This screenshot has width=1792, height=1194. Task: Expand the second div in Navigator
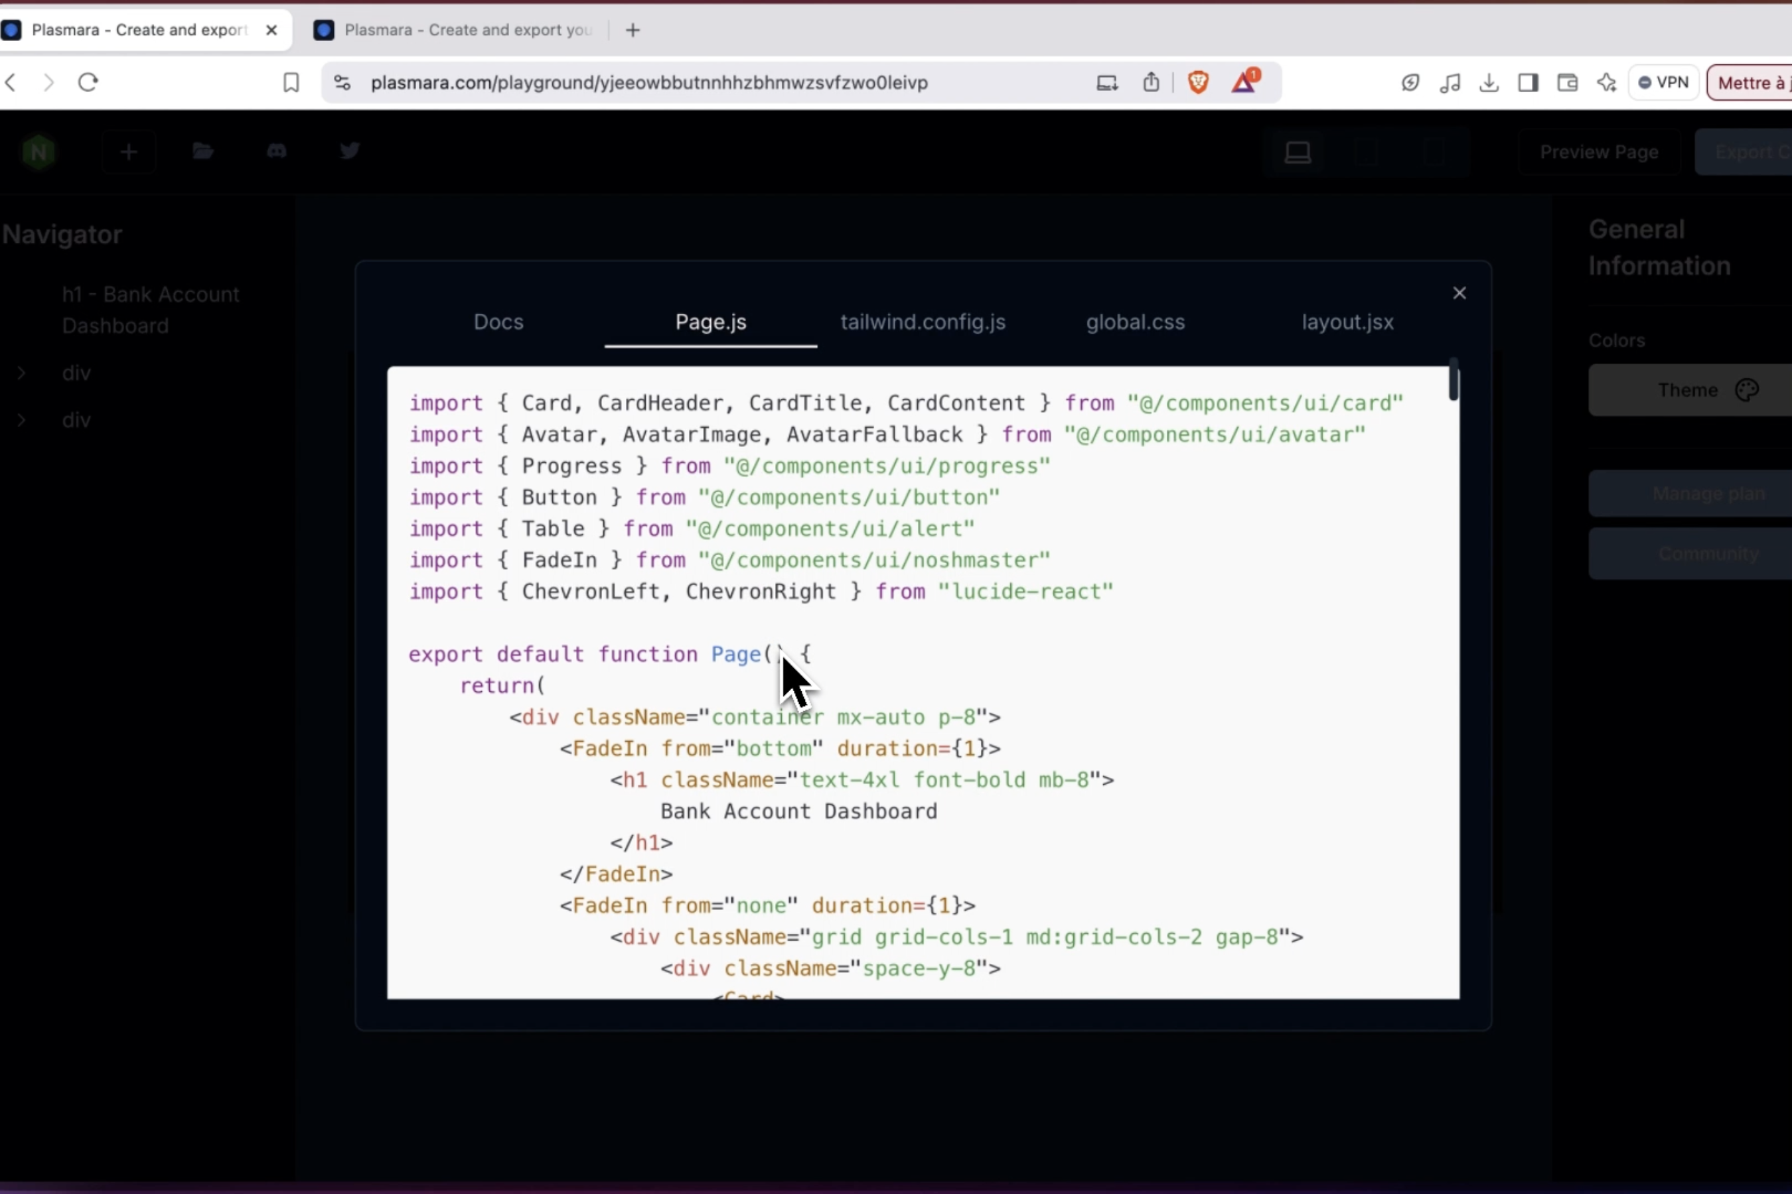point(21,420)
